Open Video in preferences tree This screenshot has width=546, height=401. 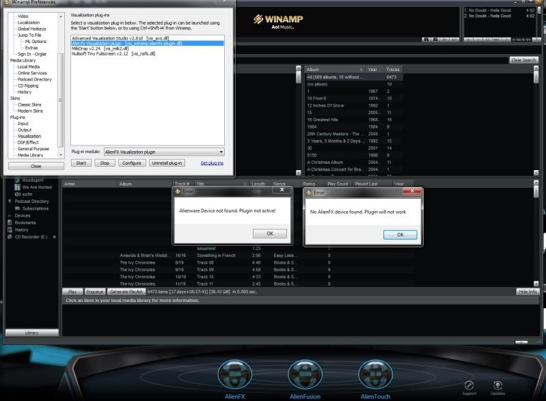click(23, 16)
